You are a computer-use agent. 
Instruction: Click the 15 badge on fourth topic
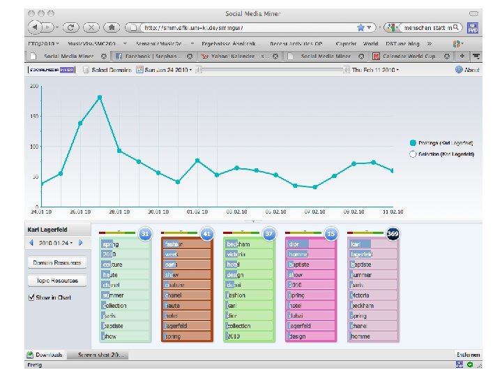pos(330,234)
